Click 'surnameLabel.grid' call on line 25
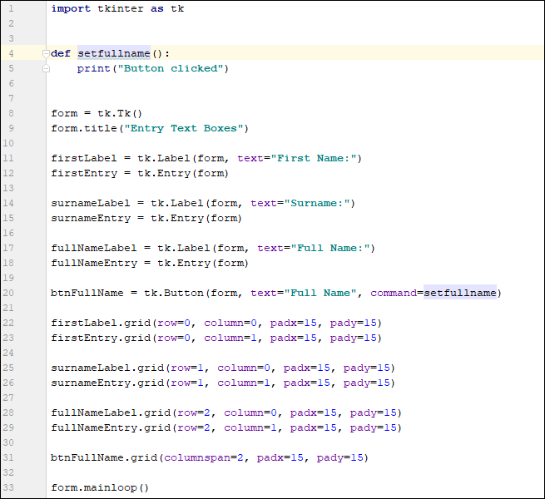Screen dimensions: 545x499 click(x=107, y=368)
